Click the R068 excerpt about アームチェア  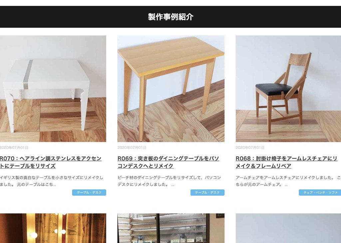click(x=288, y=181)
